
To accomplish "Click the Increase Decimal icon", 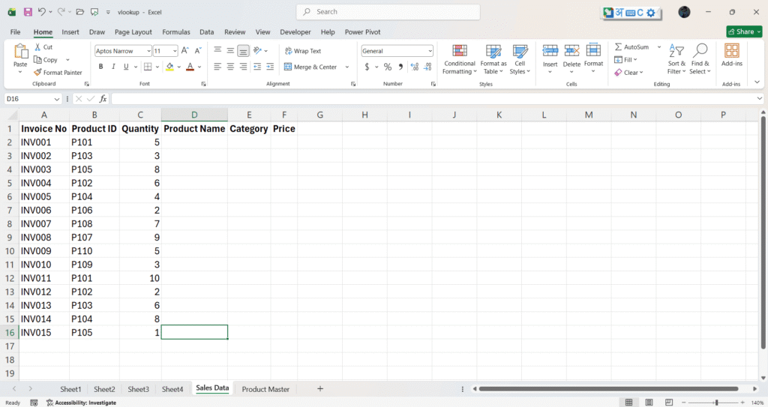I will [414, 67].
